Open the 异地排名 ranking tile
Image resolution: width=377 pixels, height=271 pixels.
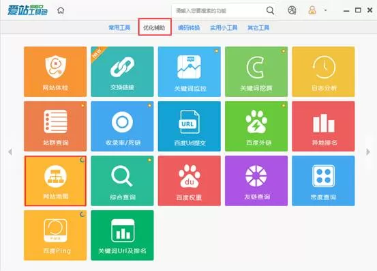point(323,126)
